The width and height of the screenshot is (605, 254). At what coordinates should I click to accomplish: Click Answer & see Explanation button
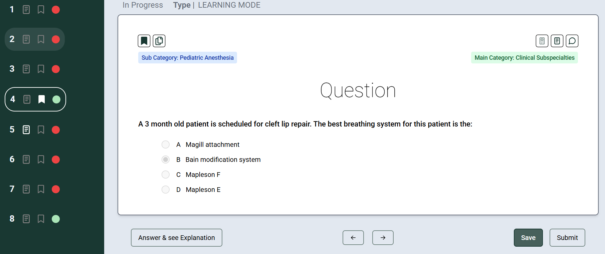tap(177, 238)
